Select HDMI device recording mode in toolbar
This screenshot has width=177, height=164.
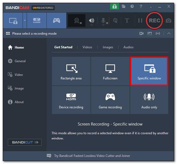point(37,20)
